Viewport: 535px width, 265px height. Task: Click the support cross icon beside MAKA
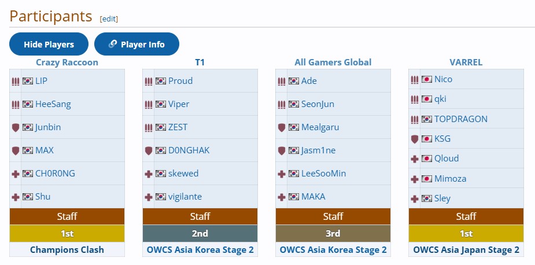click(x=282, y=197)
